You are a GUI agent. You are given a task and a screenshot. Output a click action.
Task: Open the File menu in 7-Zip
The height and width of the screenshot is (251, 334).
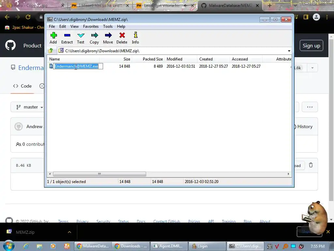[52, 26]
